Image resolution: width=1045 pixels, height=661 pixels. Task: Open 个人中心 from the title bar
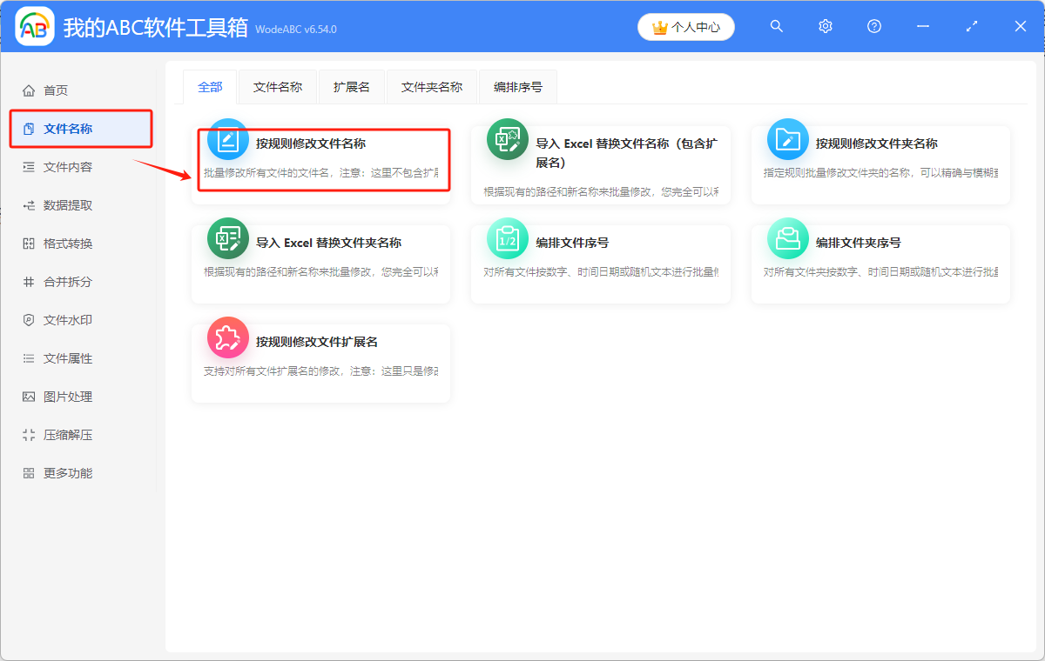[685, 26]
